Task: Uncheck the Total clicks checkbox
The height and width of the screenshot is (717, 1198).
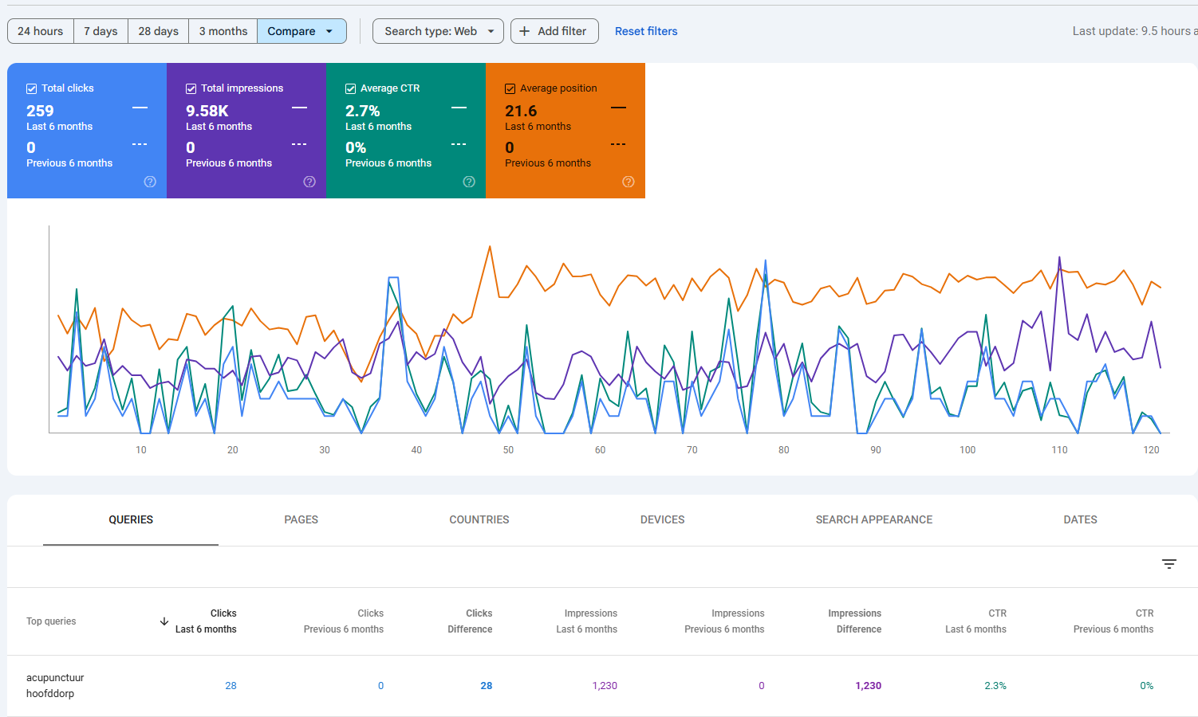Action: click(32, 88)
